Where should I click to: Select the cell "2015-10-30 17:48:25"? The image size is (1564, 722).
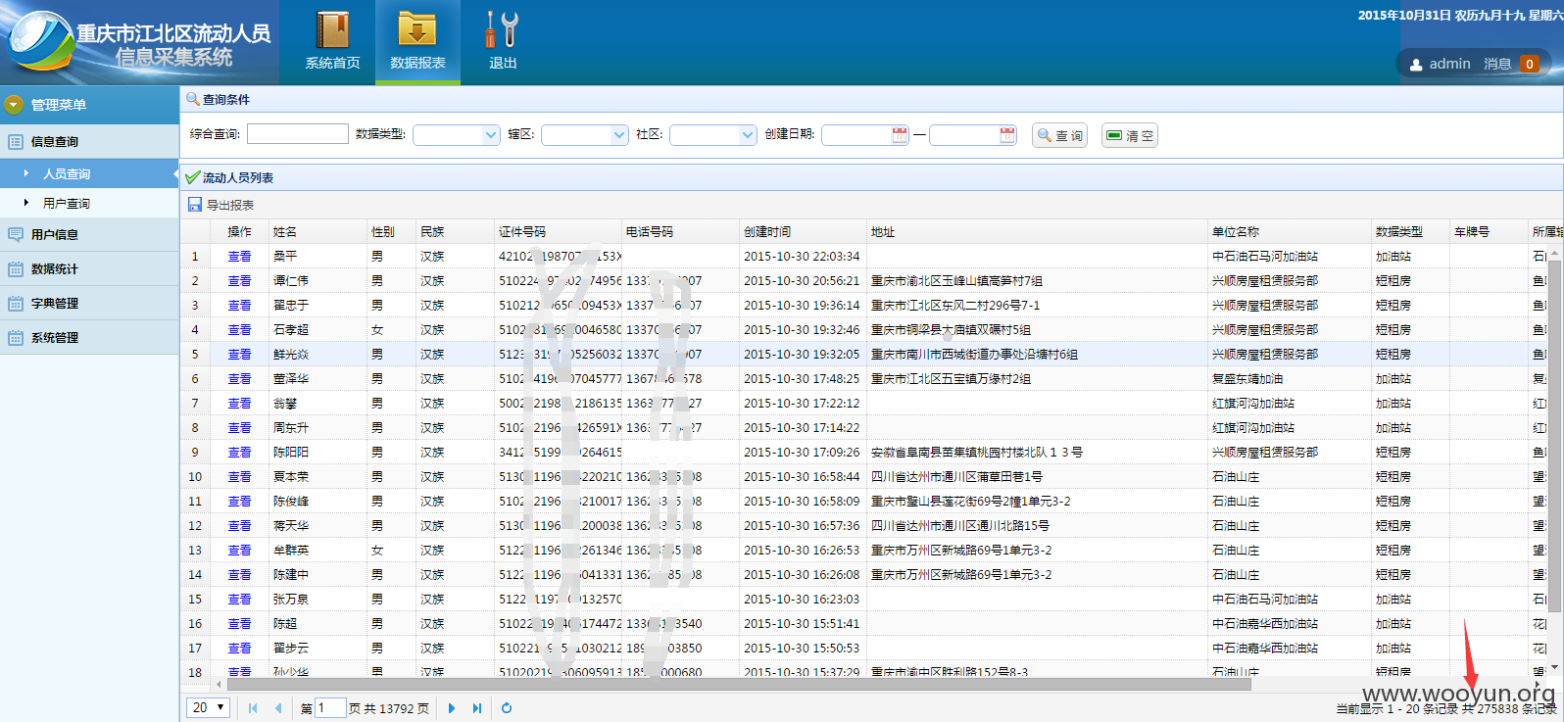(802, 379)
